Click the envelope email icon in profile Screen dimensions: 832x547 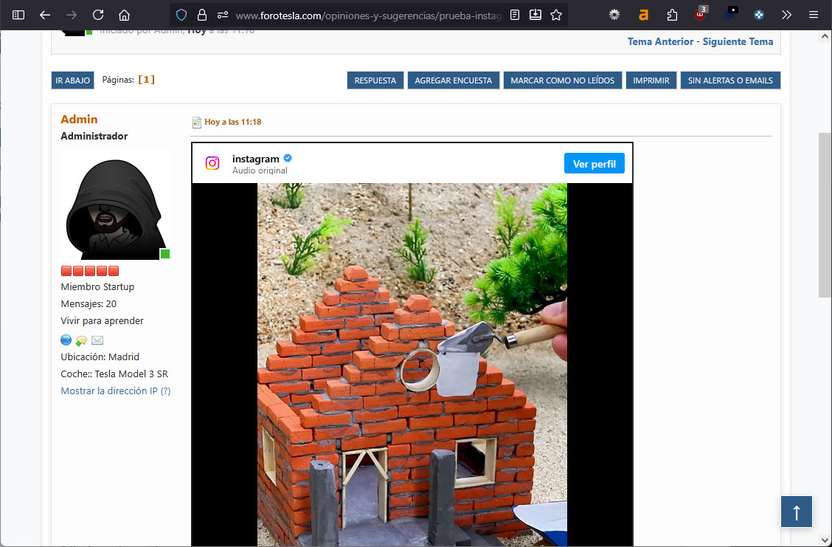pyautogui.click(x=97, y=340)
